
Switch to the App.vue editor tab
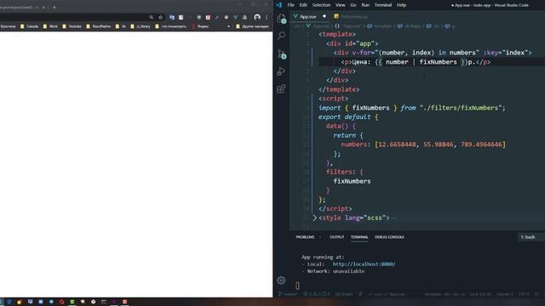tap(308, 16)
